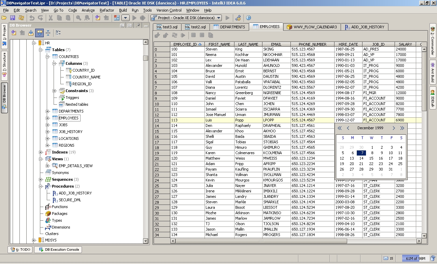Toggle autoscroll-from-editor button in DB Browser
Viewport: 437px width, 264px height.
pos(39,33)
